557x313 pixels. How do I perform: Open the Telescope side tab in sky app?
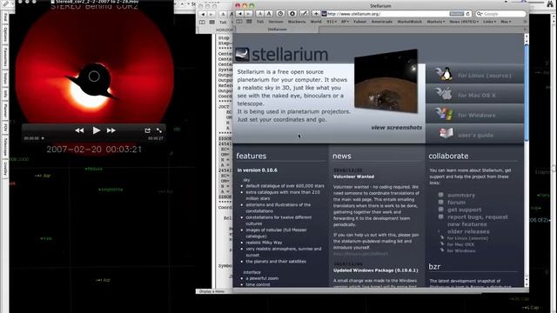click(x=5, y=146)
